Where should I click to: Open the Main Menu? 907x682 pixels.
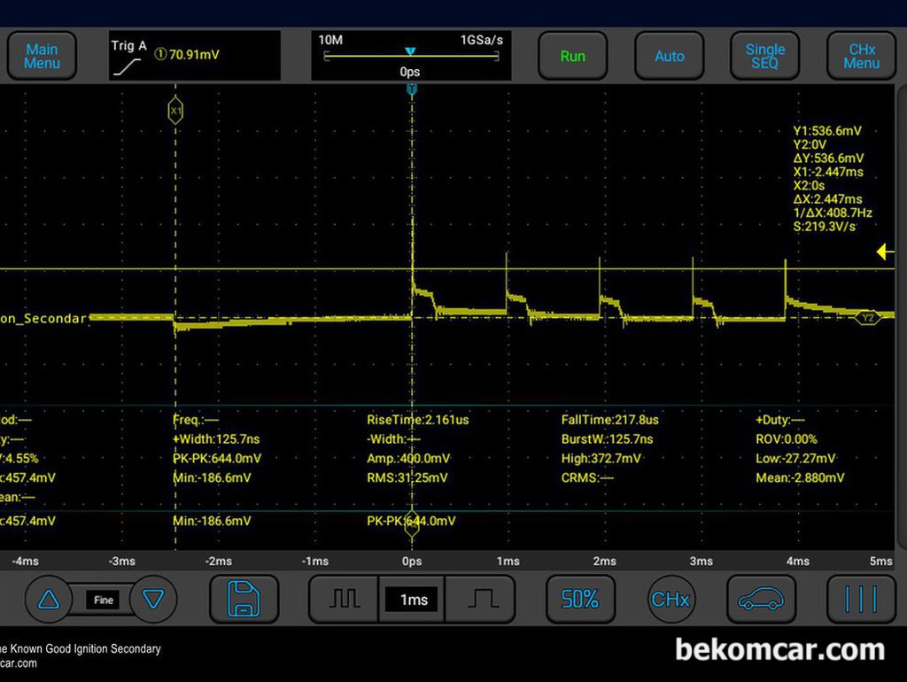(x=42, y=56)
